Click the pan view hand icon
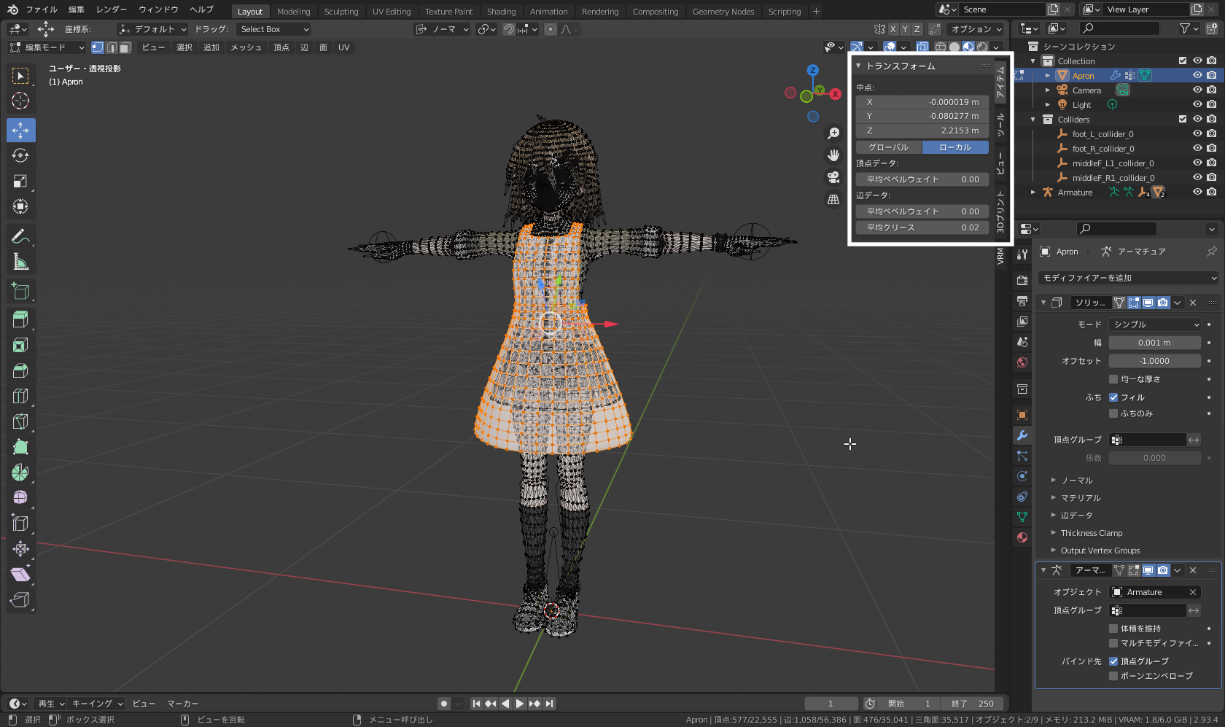The width and height of the screenshot is (1225, 727). [833, 155]
